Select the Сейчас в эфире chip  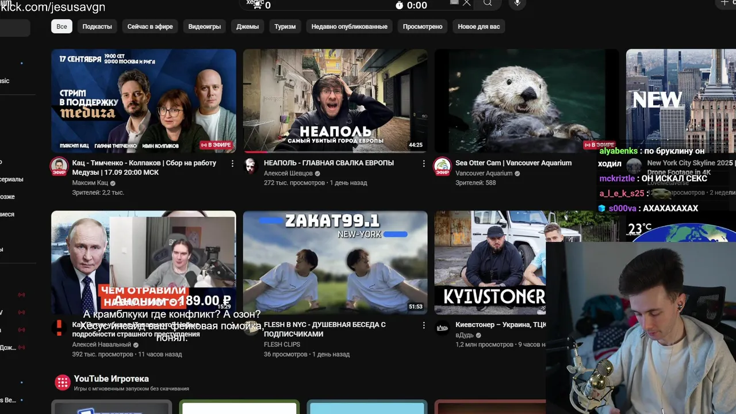click(150, 26)
